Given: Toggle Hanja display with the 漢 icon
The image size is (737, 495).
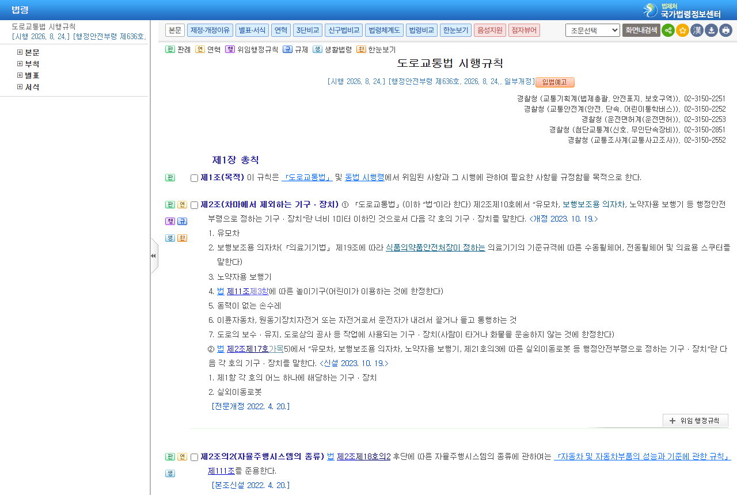Looking at the screenshot, I should 697,30.
